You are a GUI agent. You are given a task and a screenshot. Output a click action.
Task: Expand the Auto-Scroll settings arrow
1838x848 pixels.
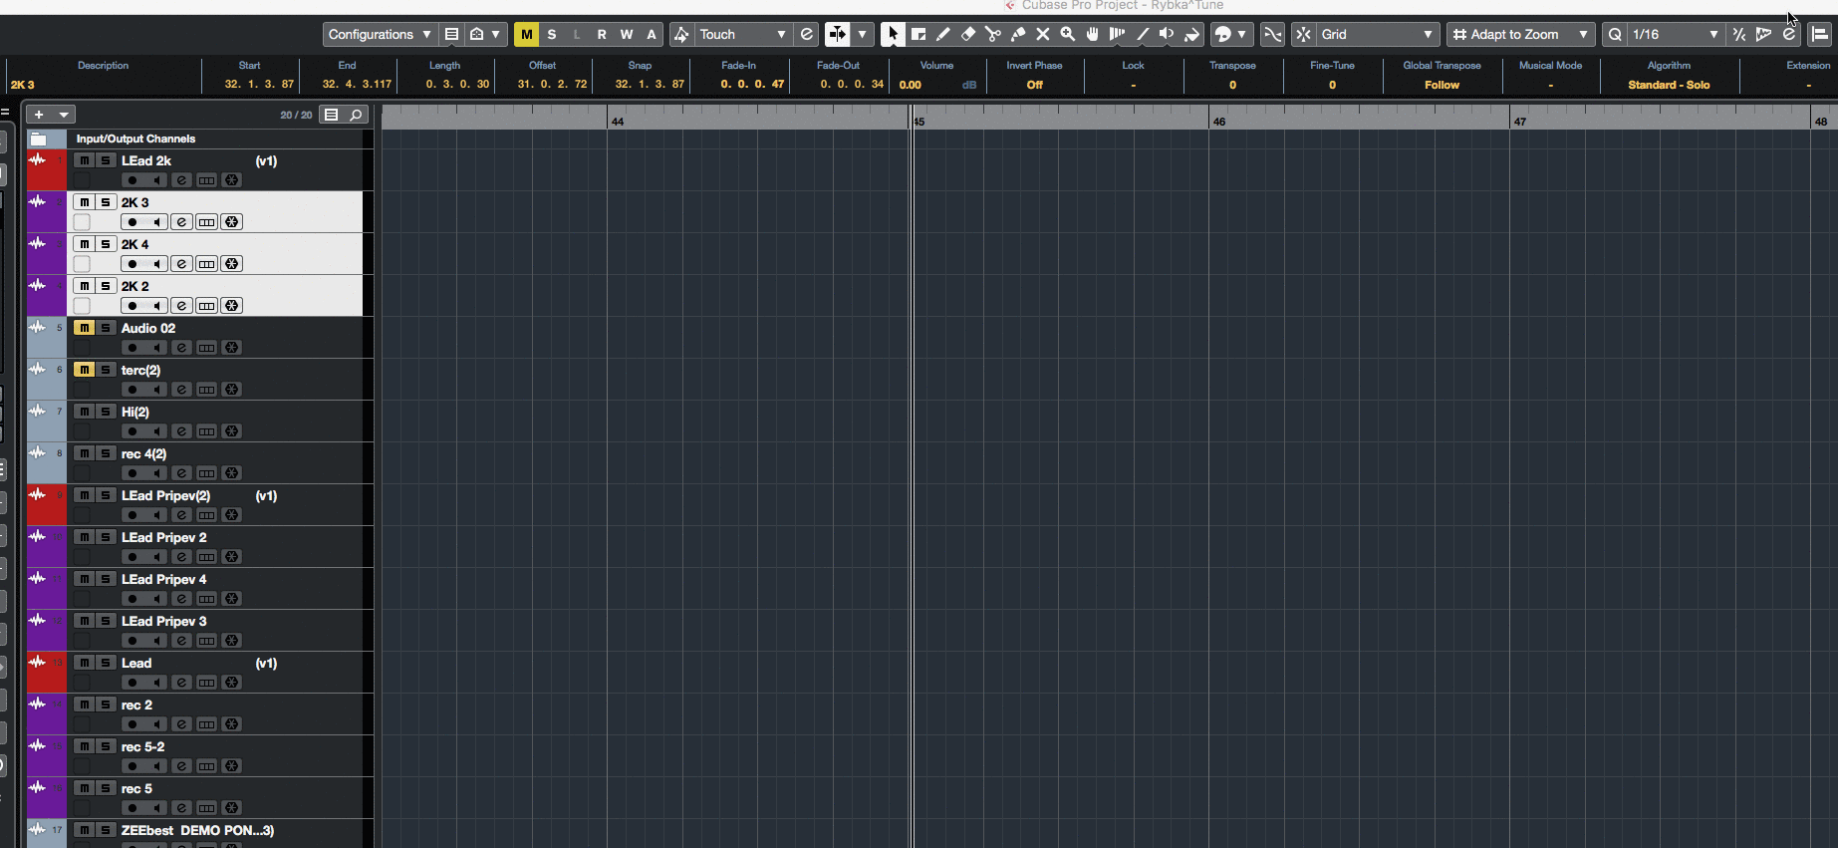pos(863,34)
